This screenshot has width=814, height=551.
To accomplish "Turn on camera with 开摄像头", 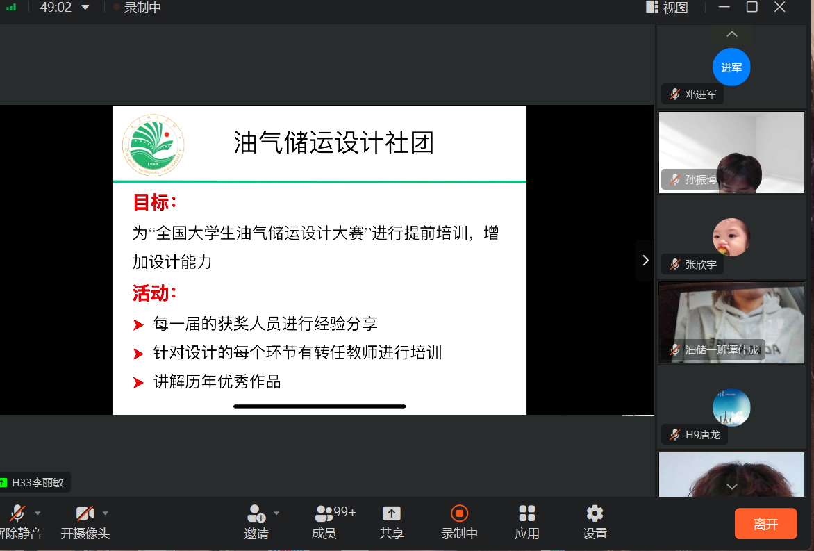I will click(85, 514).
